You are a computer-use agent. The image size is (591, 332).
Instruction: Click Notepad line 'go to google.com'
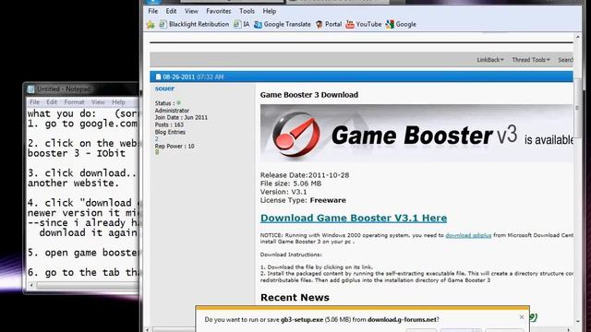coord(82,124)
